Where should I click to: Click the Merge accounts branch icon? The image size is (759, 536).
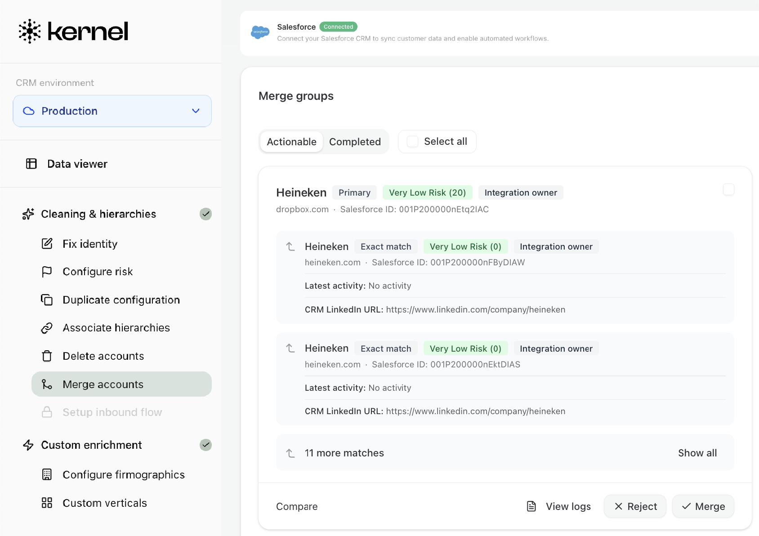click(47, 384)
